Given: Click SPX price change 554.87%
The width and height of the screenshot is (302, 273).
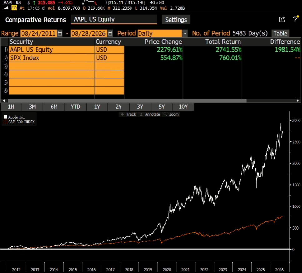Looking at the screenshot, I should 171,58.
